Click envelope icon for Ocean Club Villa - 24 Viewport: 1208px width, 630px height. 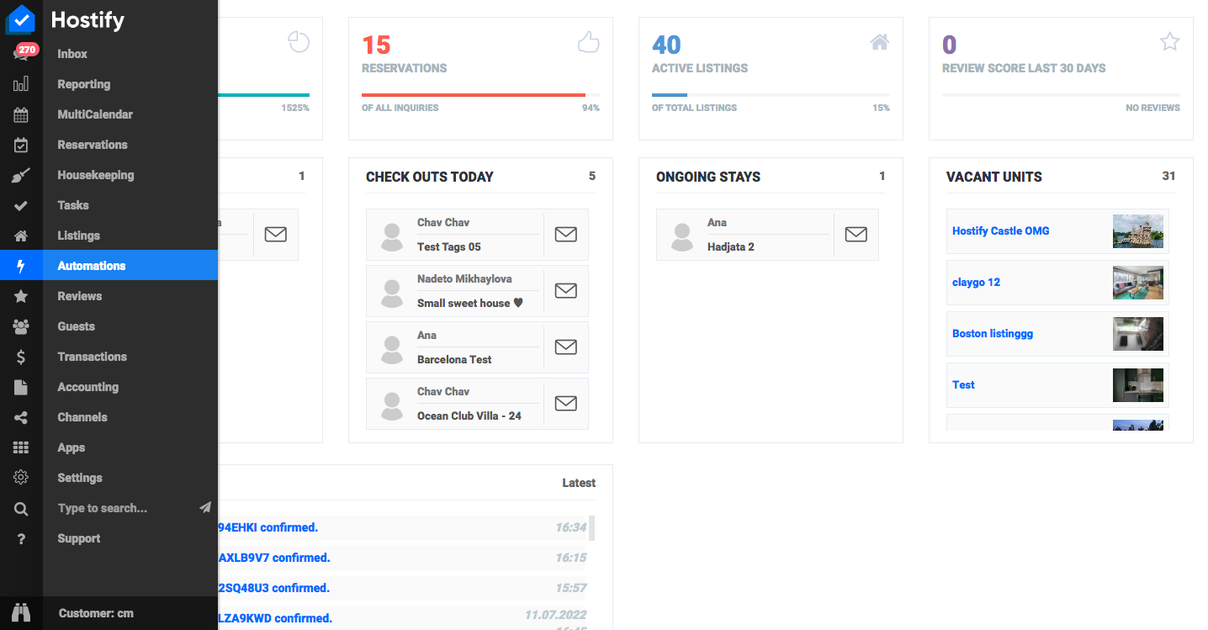point(566,403)
